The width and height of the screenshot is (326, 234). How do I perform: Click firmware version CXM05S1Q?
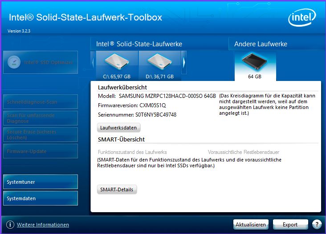tap(153, 105)
